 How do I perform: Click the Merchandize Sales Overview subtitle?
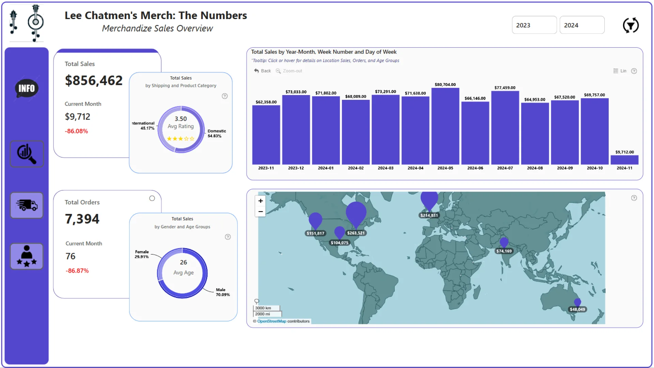click(157, 28)
